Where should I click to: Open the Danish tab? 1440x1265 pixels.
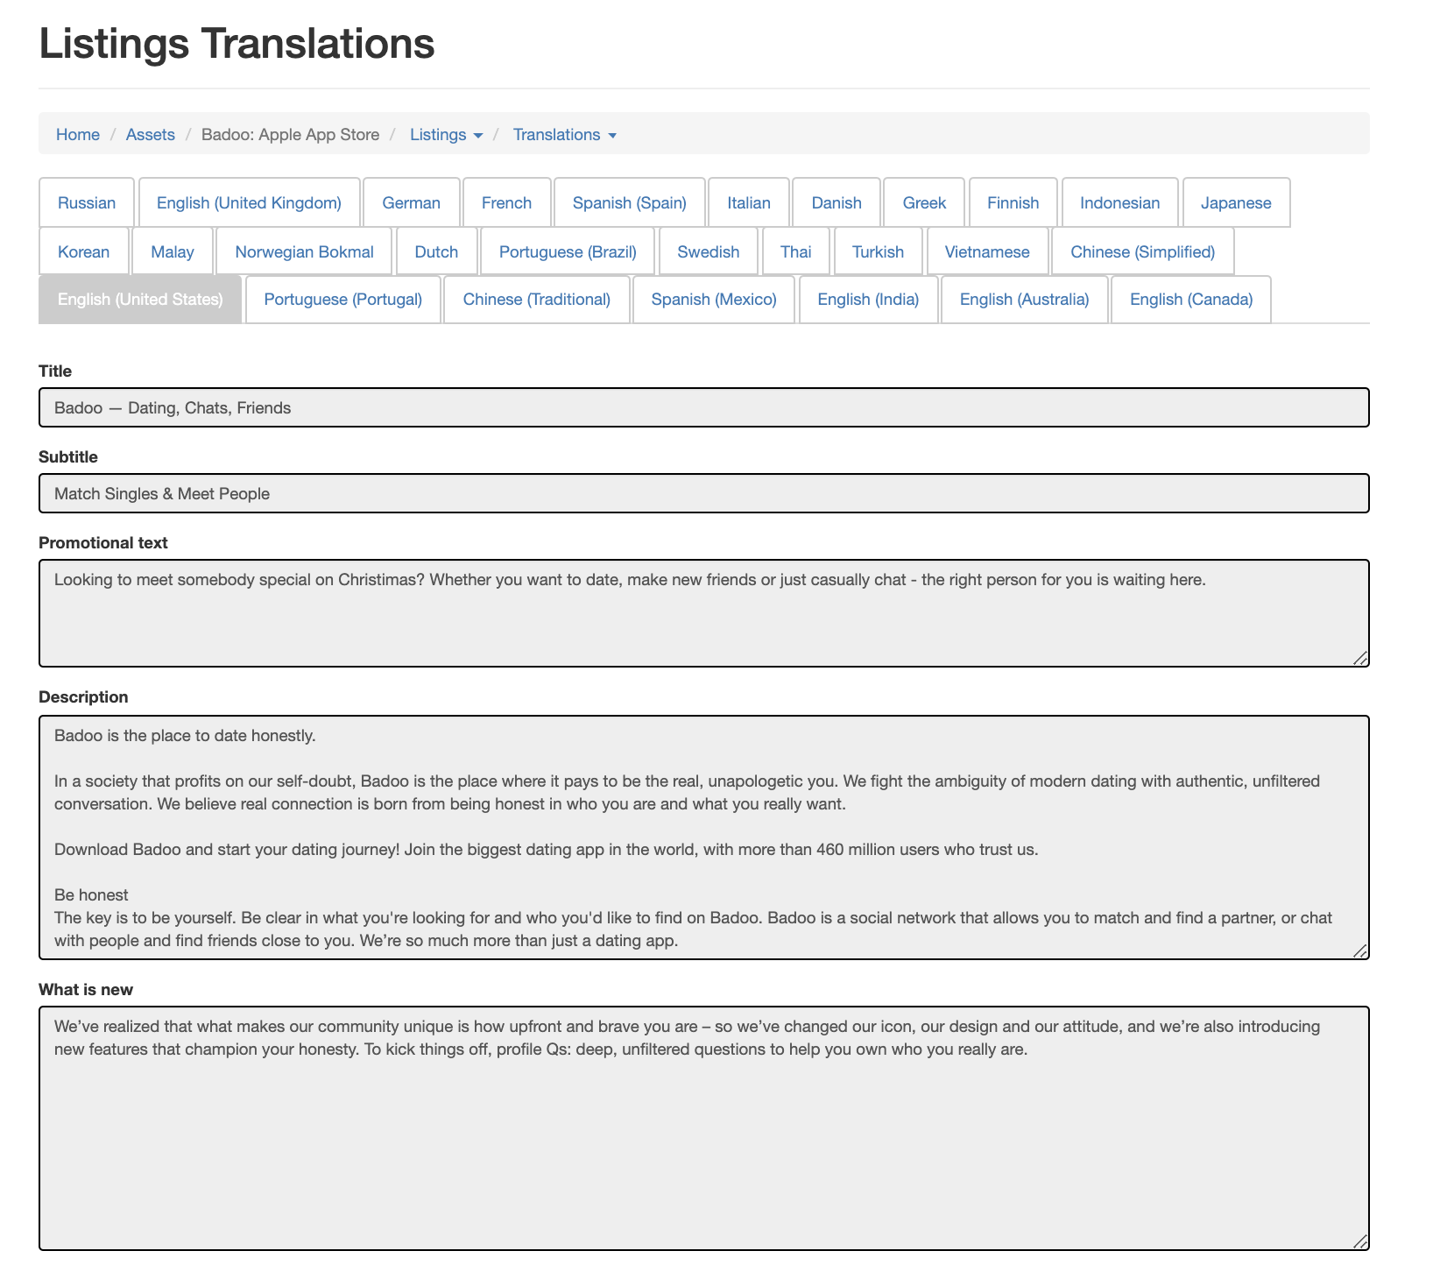tap(836, 202)
